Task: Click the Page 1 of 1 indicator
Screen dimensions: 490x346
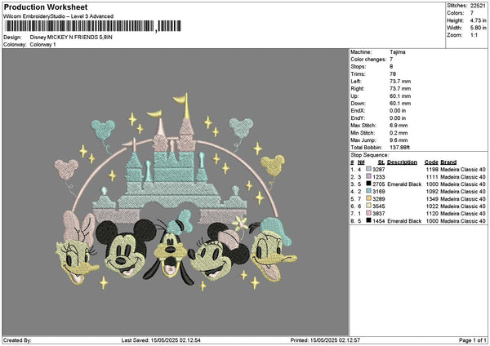Action: 473,340
